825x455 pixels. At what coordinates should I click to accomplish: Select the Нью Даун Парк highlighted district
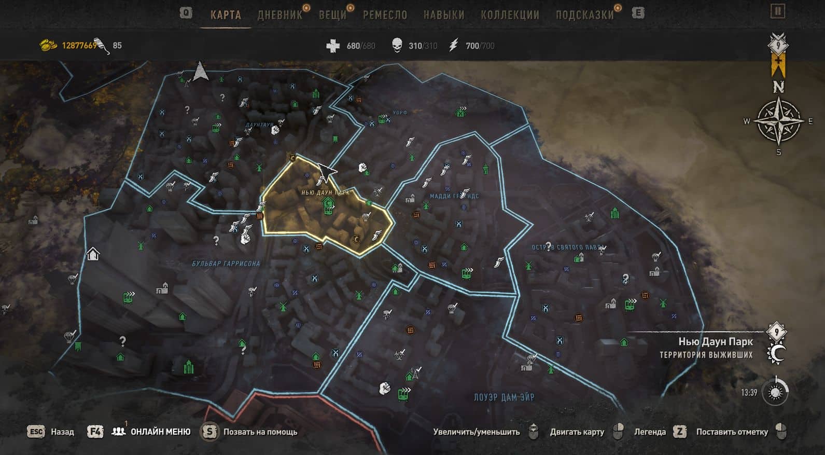(x=326, y=208)
